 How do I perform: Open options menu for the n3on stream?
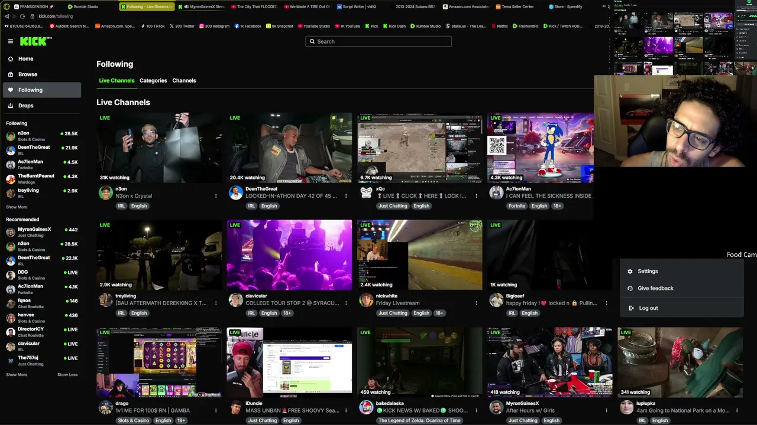click(216, 196)
